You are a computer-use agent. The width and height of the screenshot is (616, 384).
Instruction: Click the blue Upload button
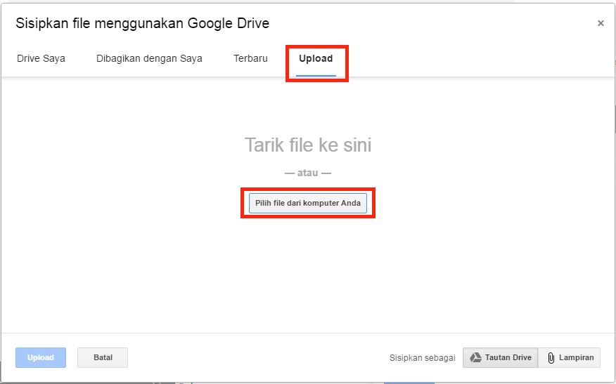[x=41, y=358]
